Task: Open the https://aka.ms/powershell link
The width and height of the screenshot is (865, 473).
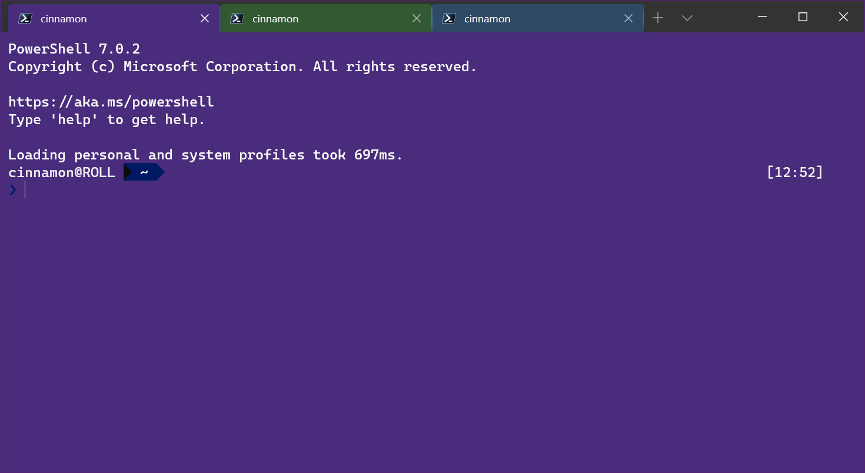Action: [110, 101]
